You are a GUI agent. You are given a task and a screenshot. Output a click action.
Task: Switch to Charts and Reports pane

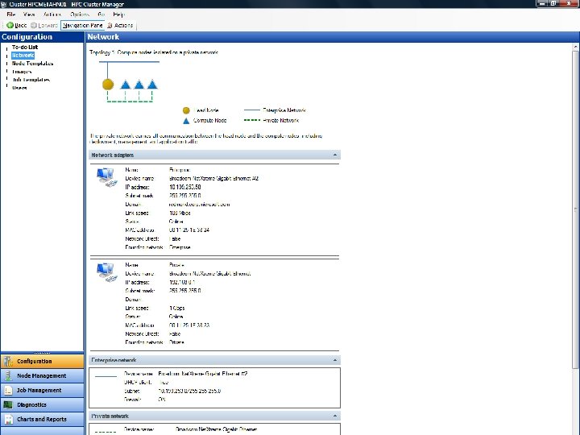point(42,419)
